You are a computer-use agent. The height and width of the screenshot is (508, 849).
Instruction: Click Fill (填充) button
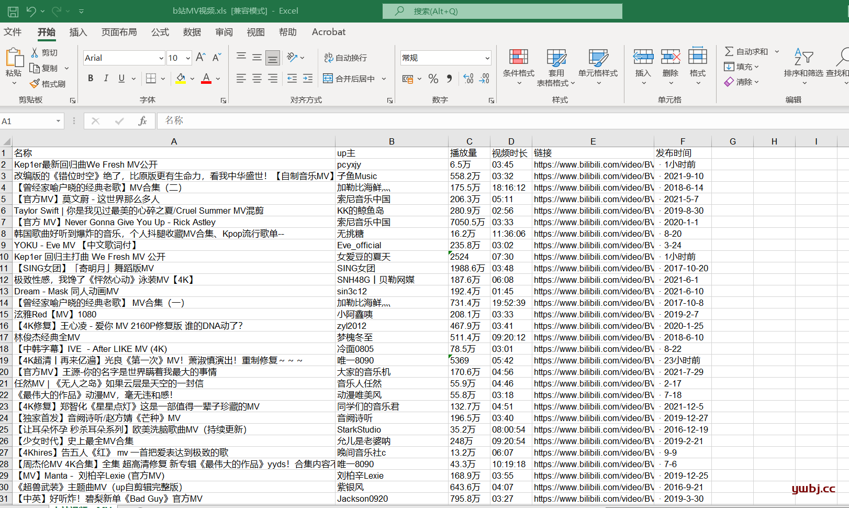741,67
